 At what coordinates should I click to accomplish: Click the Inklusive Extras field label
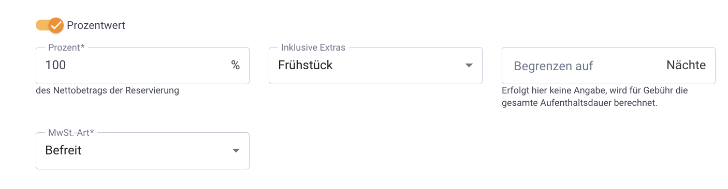[x=313, y=48]
